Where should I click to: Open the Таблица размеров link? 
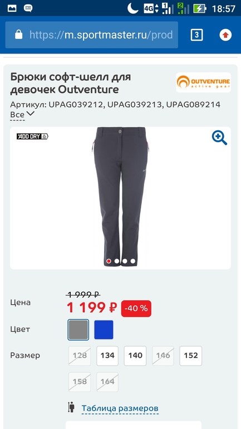(120, 408)
